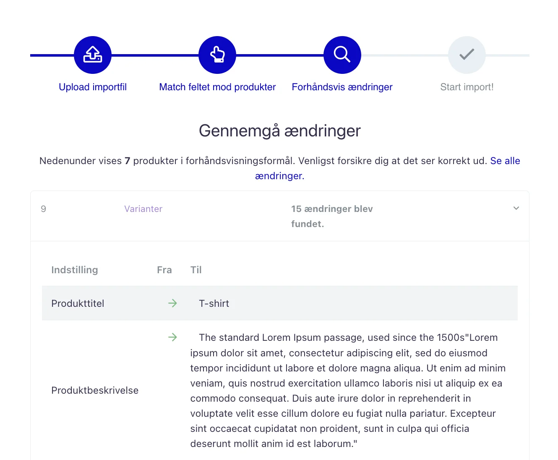
Task: Click the upload tray step icon
Action: coord(93,55)
